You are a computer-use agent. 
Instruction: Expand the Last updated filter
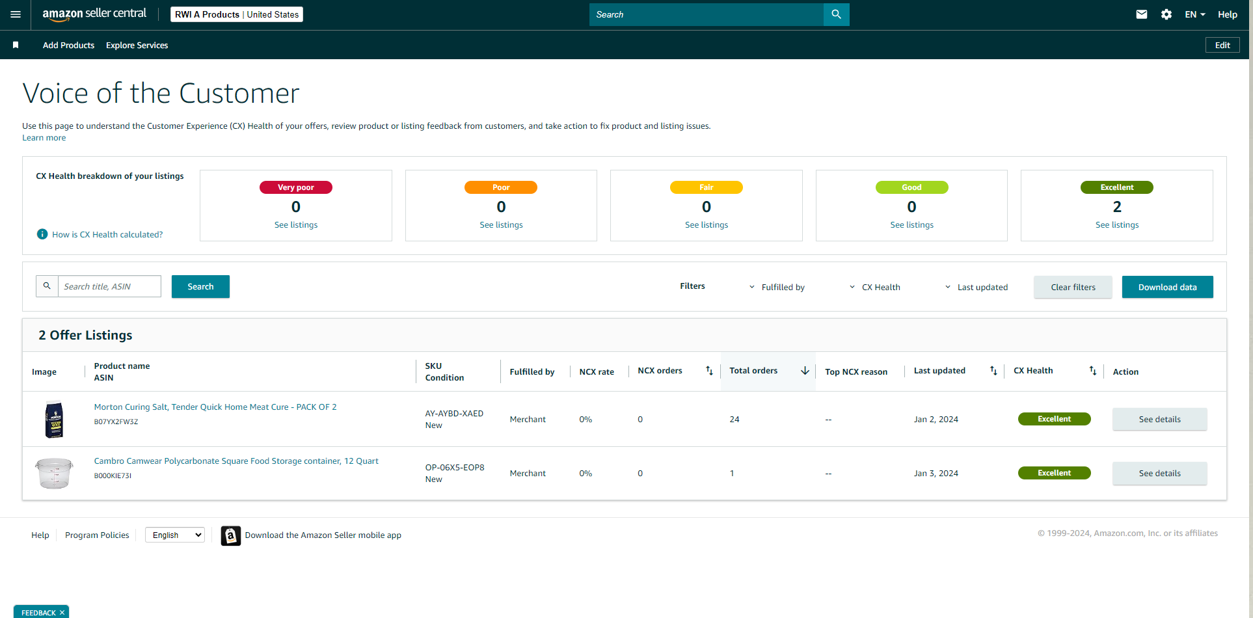(977, 287)
